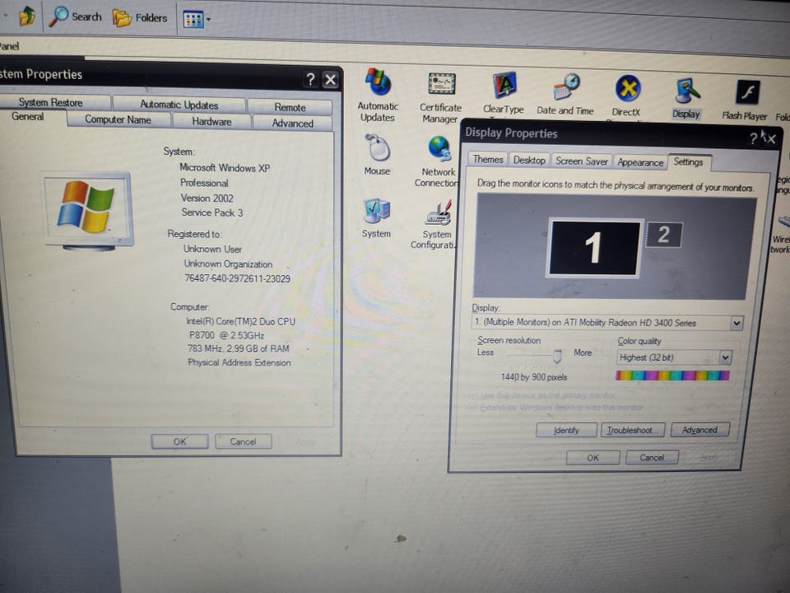790x593 pixels.
Task: Toggle the Folders toolbar button
Action: [140, 17]
